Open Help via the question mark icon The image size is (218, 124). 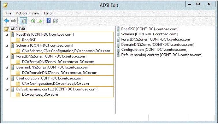click(48, 21)
